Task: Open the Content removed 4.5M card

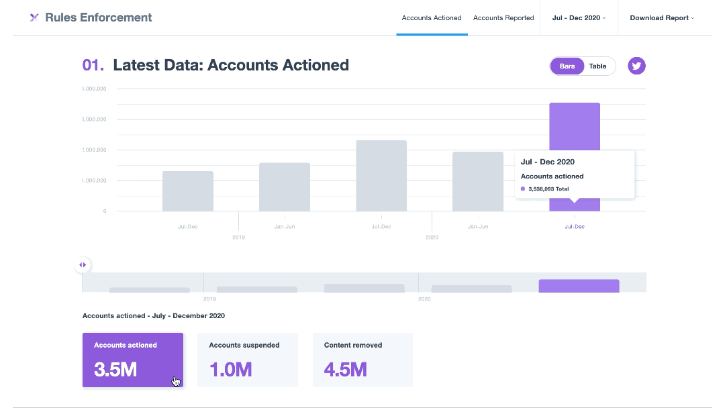Action: 362,360
